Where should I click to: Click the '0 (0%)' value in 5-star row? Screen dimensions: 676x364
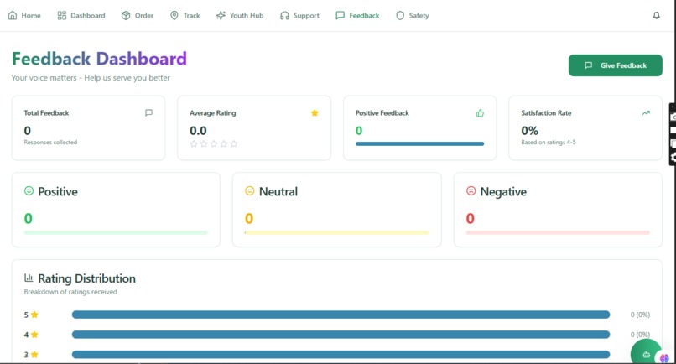coord(640,315)
